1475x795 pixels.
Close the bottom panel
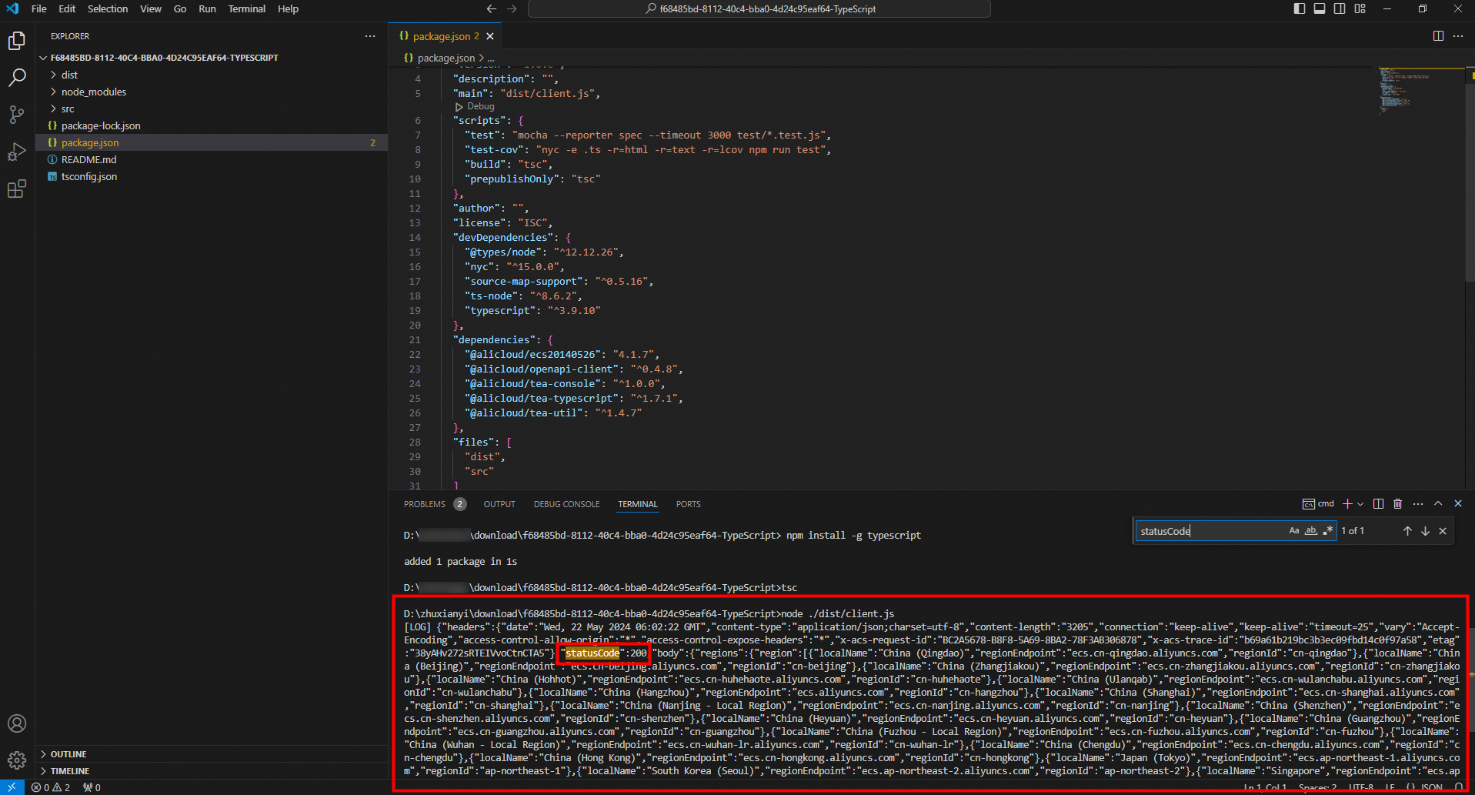coord(1458,503)
